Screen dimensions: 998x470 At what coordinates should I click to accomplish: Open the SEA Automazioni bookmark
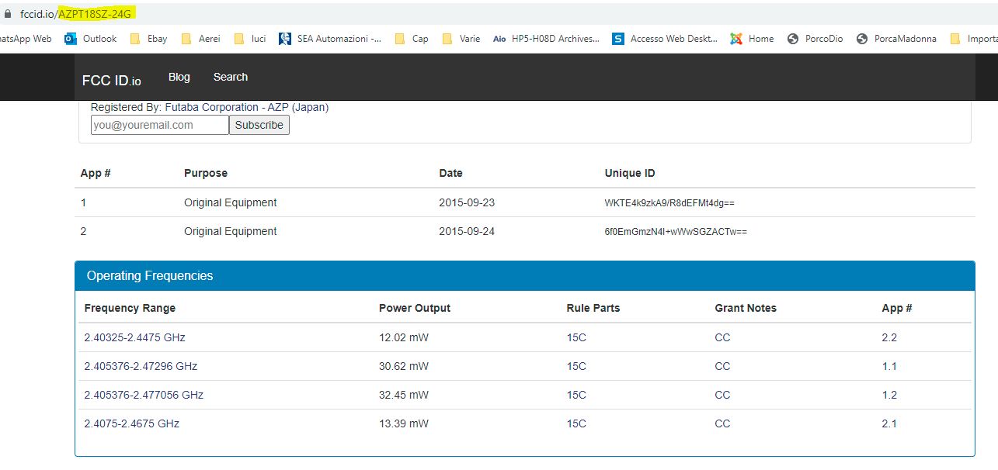(330, 39)
